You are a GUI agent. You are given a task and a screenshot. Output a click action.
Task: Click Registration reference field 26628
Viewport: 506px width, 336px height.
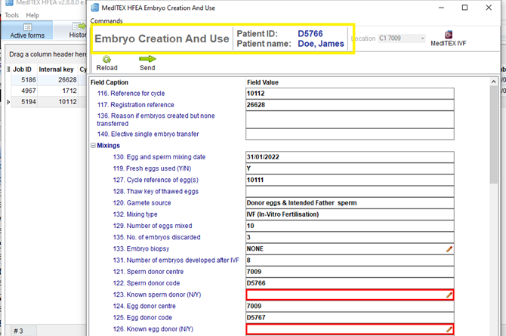[350, 105]
